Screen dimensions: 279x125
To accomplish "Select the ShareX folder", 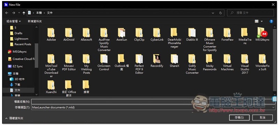I will (x=174, y=61).
